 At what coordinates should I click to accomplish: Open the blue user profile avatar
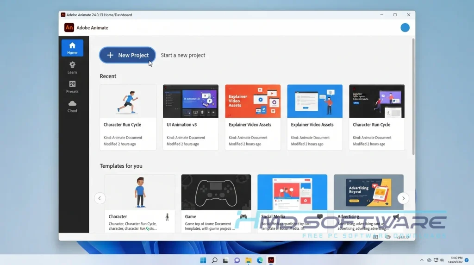pos(405,27)
